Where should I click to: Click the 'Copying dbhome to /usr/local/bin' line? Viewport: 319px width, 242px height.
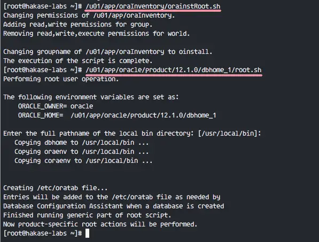82,143
